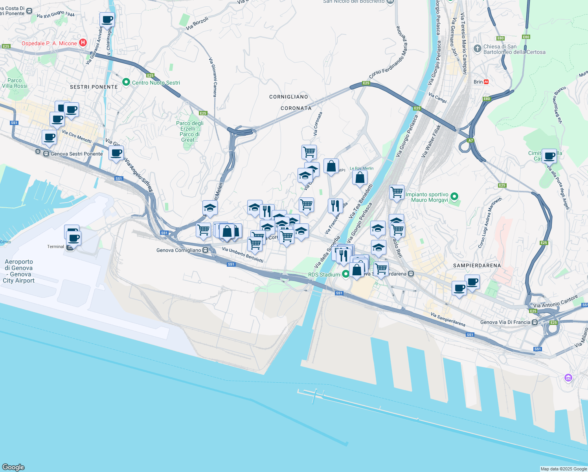This screenshot has width=588, height=472.
Task: Click the 'Via Sampierdarena' street label
Action: point(448,320)
